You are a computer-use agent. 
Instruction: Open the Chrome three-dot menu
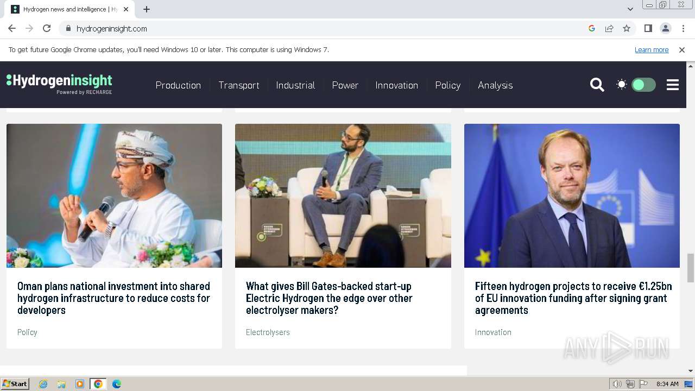coord(683,28)
